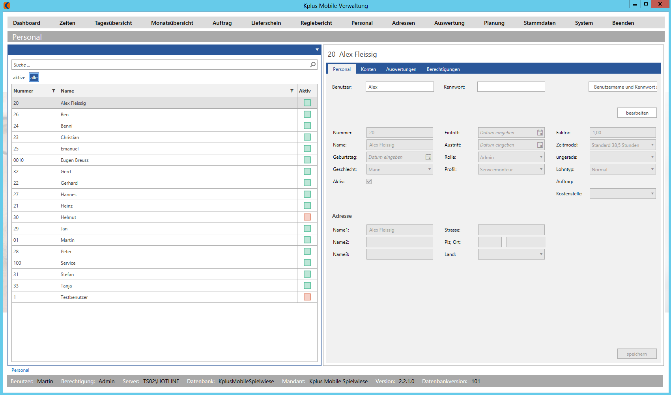
Task: Switch to the Konten tab
Action: point(368,69)
